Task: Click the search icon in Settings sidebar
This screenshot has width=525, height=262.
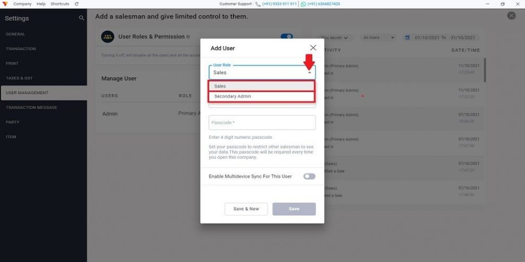Action: coord(81,18)
